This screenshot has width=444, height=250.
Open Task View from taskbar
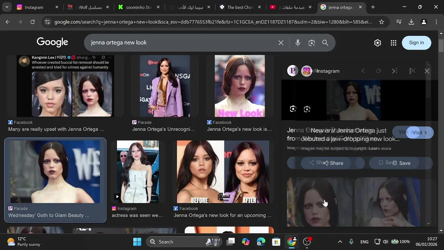[231, 242]
